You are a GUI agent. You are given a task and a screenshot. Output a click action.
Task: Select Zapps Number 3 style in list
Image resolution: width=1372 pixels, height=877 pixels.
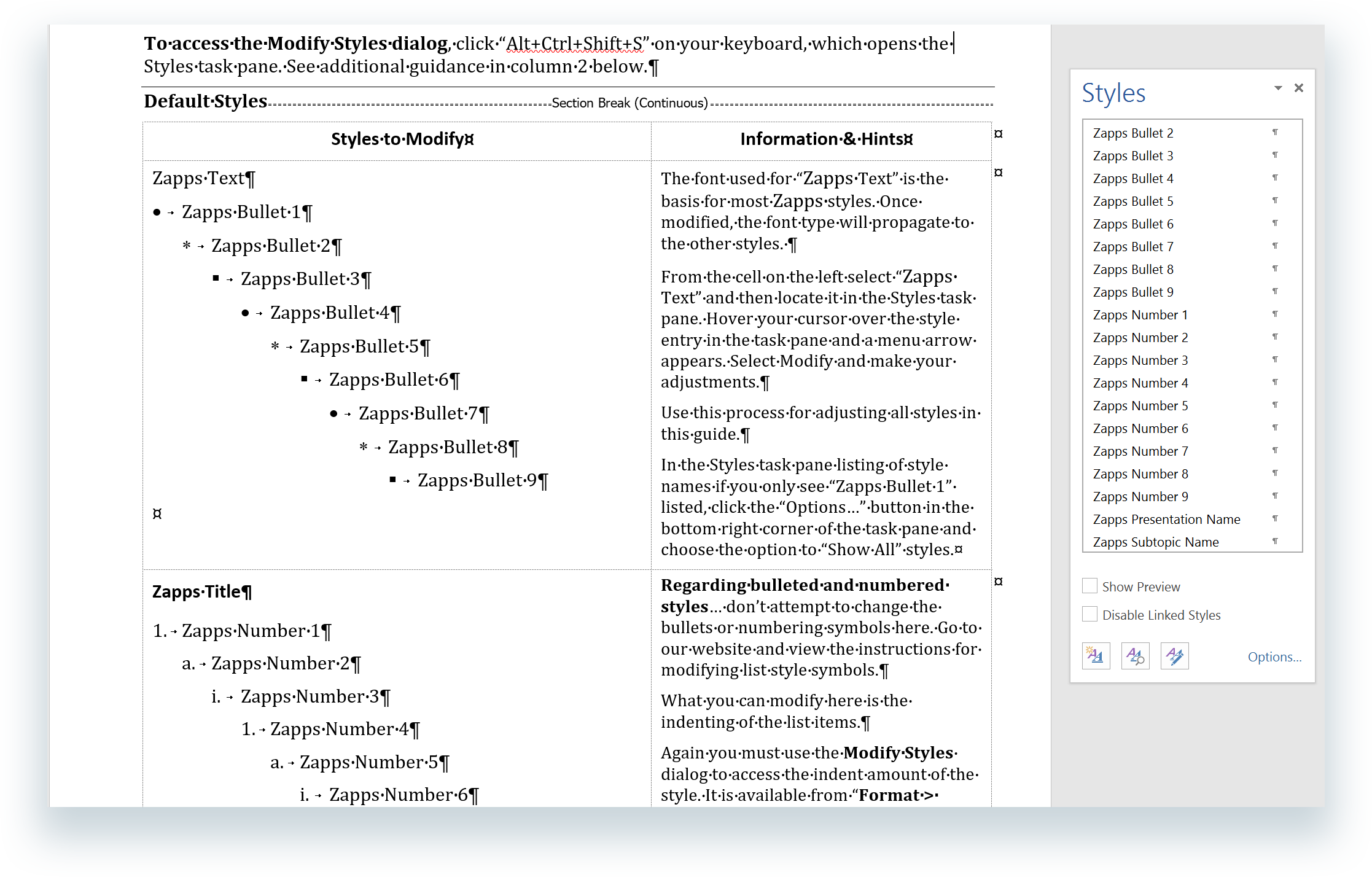point(1191,360)
